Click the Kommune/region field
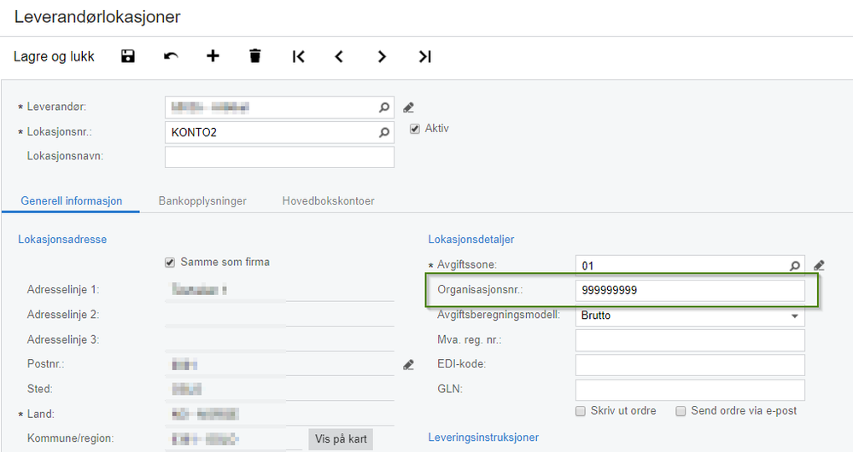The height and width of the screenshot is (452, 853). pos(234,439)
